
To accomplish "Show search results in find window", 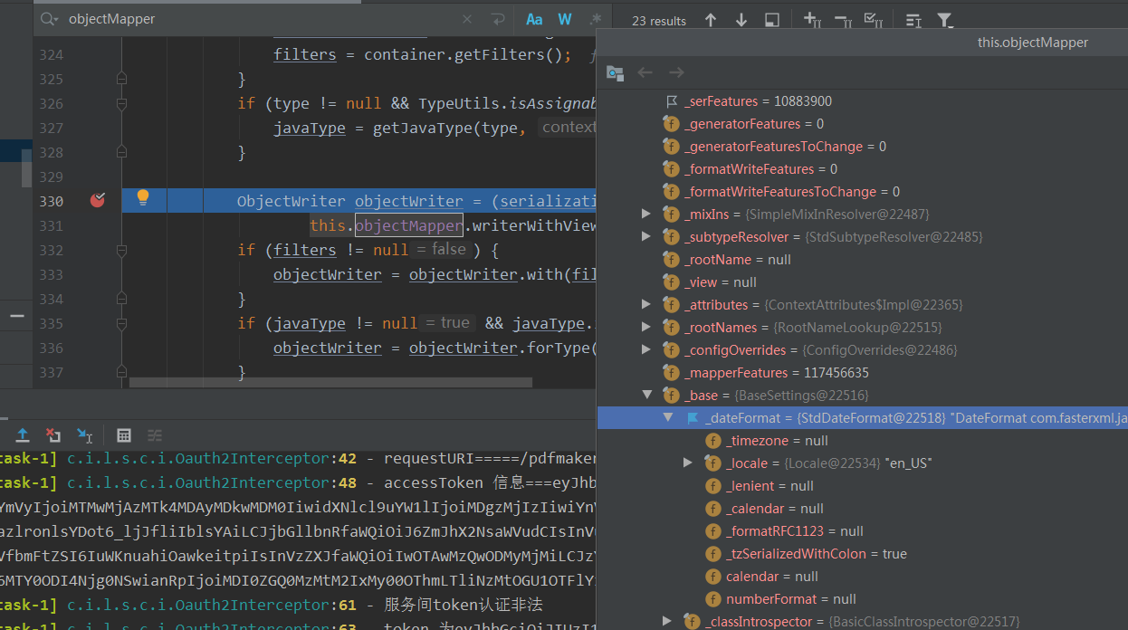I will 771,20.
